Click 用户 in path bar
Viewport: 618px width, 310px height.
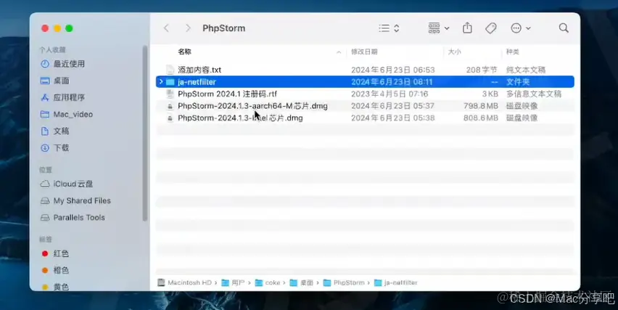point(234,283)
